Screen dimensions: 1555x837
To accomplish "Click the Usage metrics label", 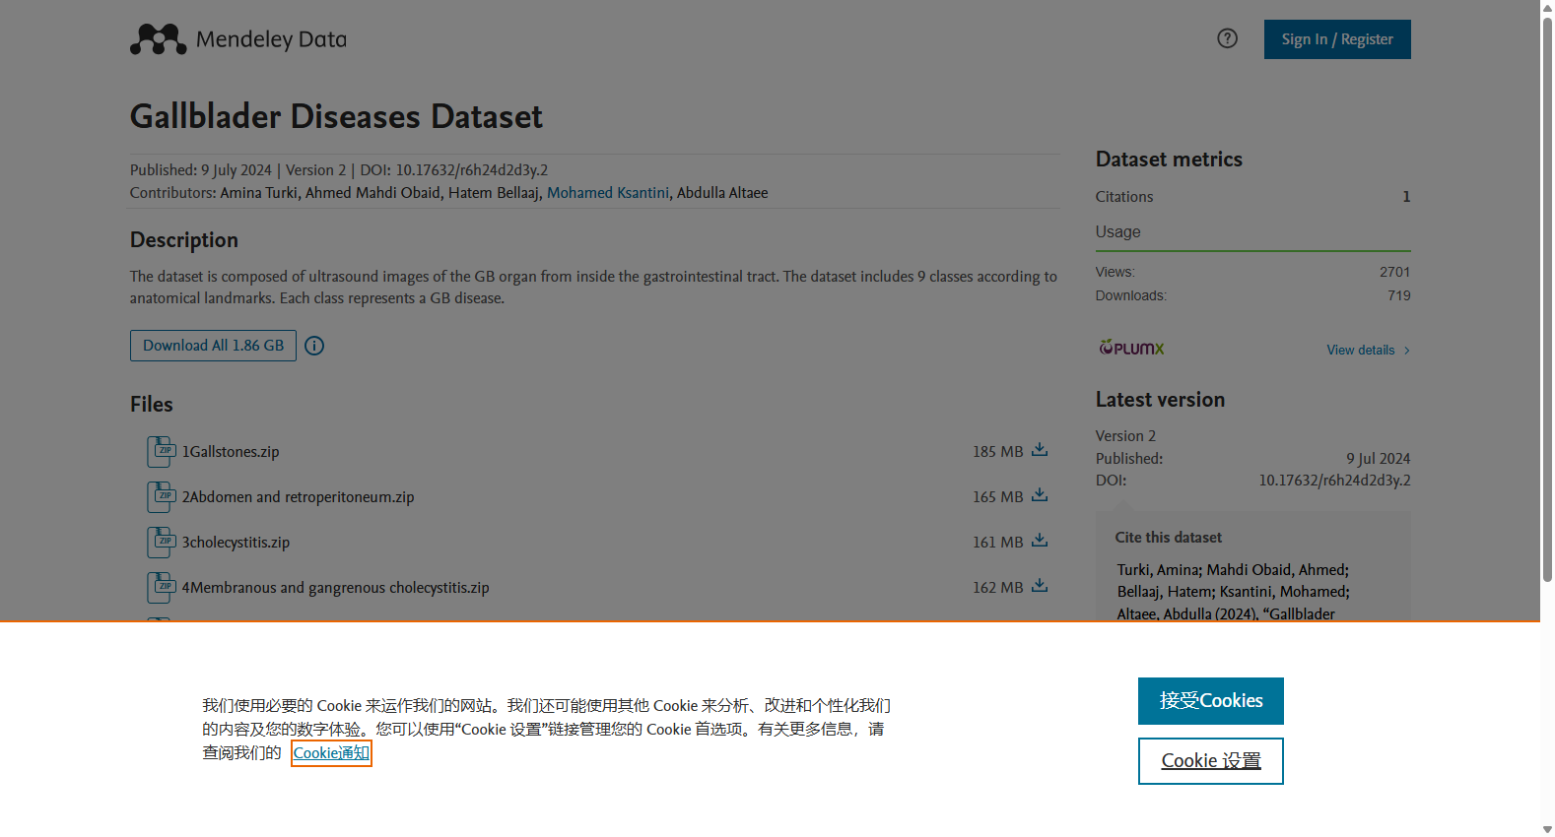I will tap(1117, 232).
